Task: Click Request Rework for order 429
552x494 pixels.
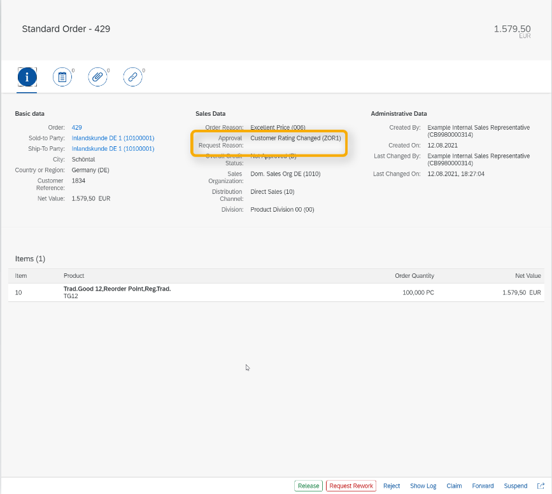Action: (351, 485)
